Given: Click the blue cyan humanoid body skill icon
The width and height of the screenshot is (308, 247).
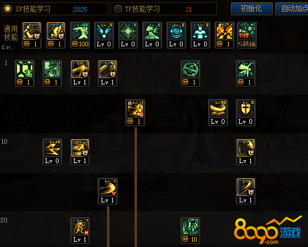Looking at the screenshot, I should click(x=200, y=31).
